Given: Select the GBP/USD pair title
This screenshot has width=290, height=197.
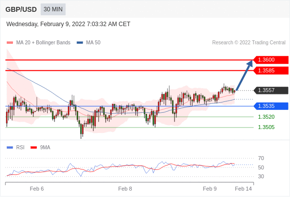Looking at the screenshot, I should pos(21,9).
